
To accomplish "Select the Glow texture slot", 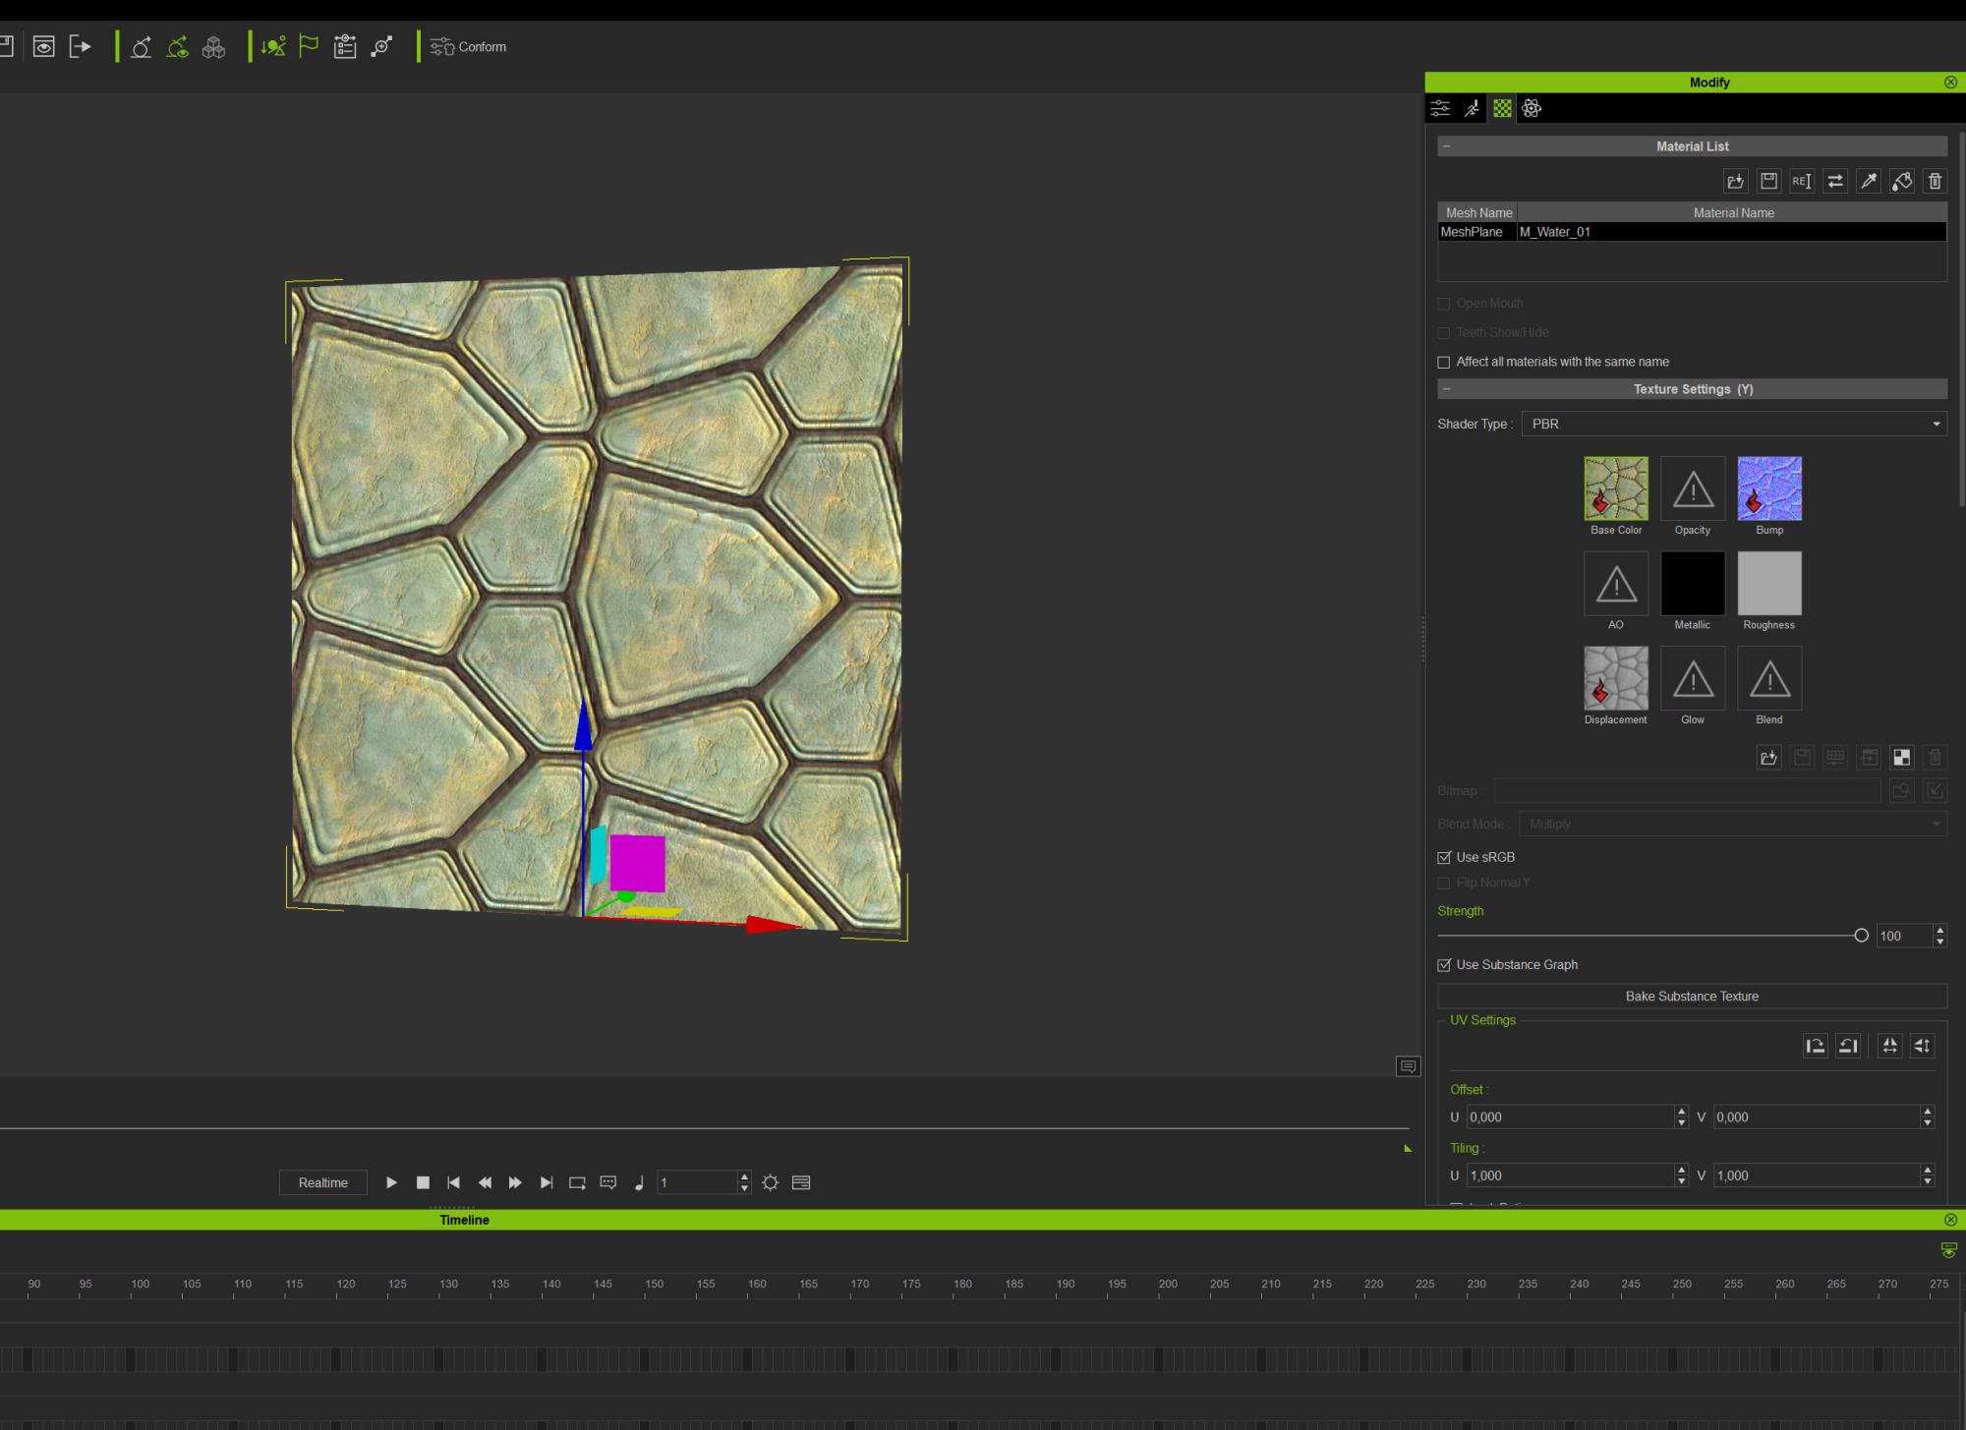I will click(1693, 678).
